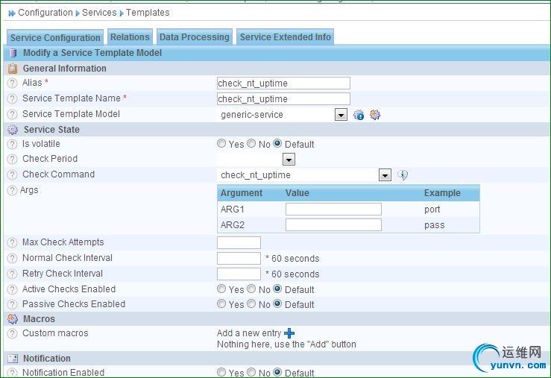The width and height of the screenshot is (551, 378).
Task: Set Passive Checks Enabled to Default
Action: pos(277,303)
